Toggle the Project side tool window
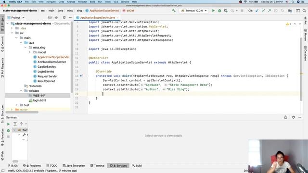 [x=2, y=24]
